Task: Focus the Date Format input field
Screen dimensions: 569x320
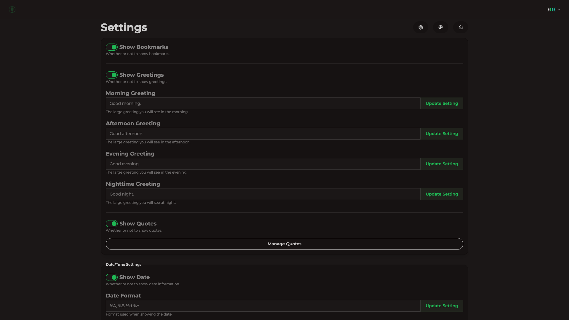Action: click(263, 306)
